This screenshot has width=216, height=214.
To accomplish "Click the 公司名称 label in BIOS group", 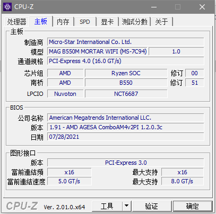I will 30,118.
